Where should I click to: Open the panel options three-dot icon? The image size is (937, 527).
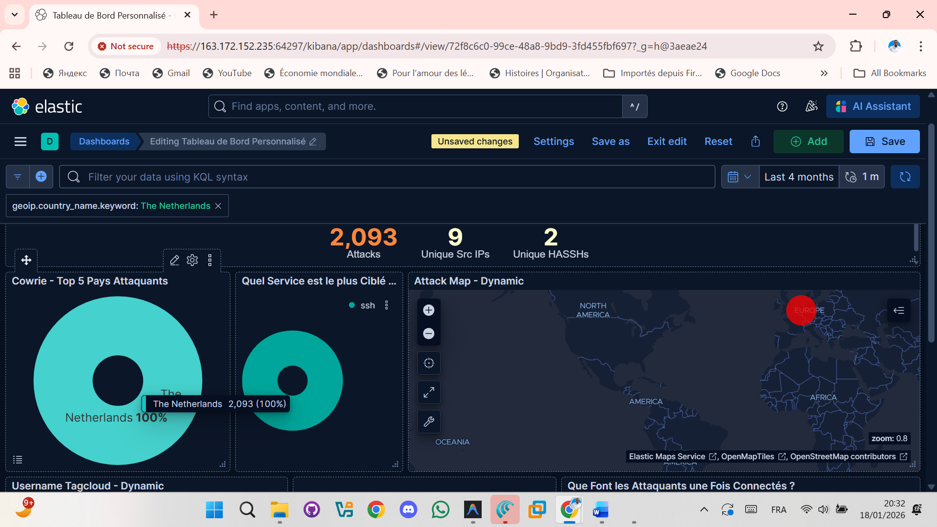(x=210, y=260)
